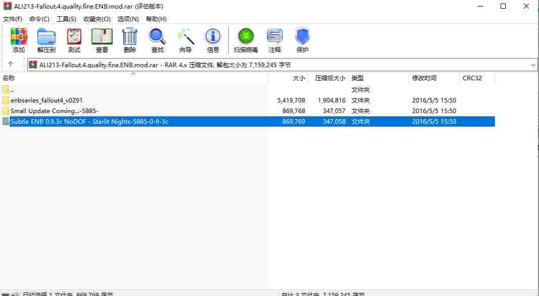Viewport: 539px width, 296px height.
Task: Minimize the WinRAR window
Action: [480, 6]
